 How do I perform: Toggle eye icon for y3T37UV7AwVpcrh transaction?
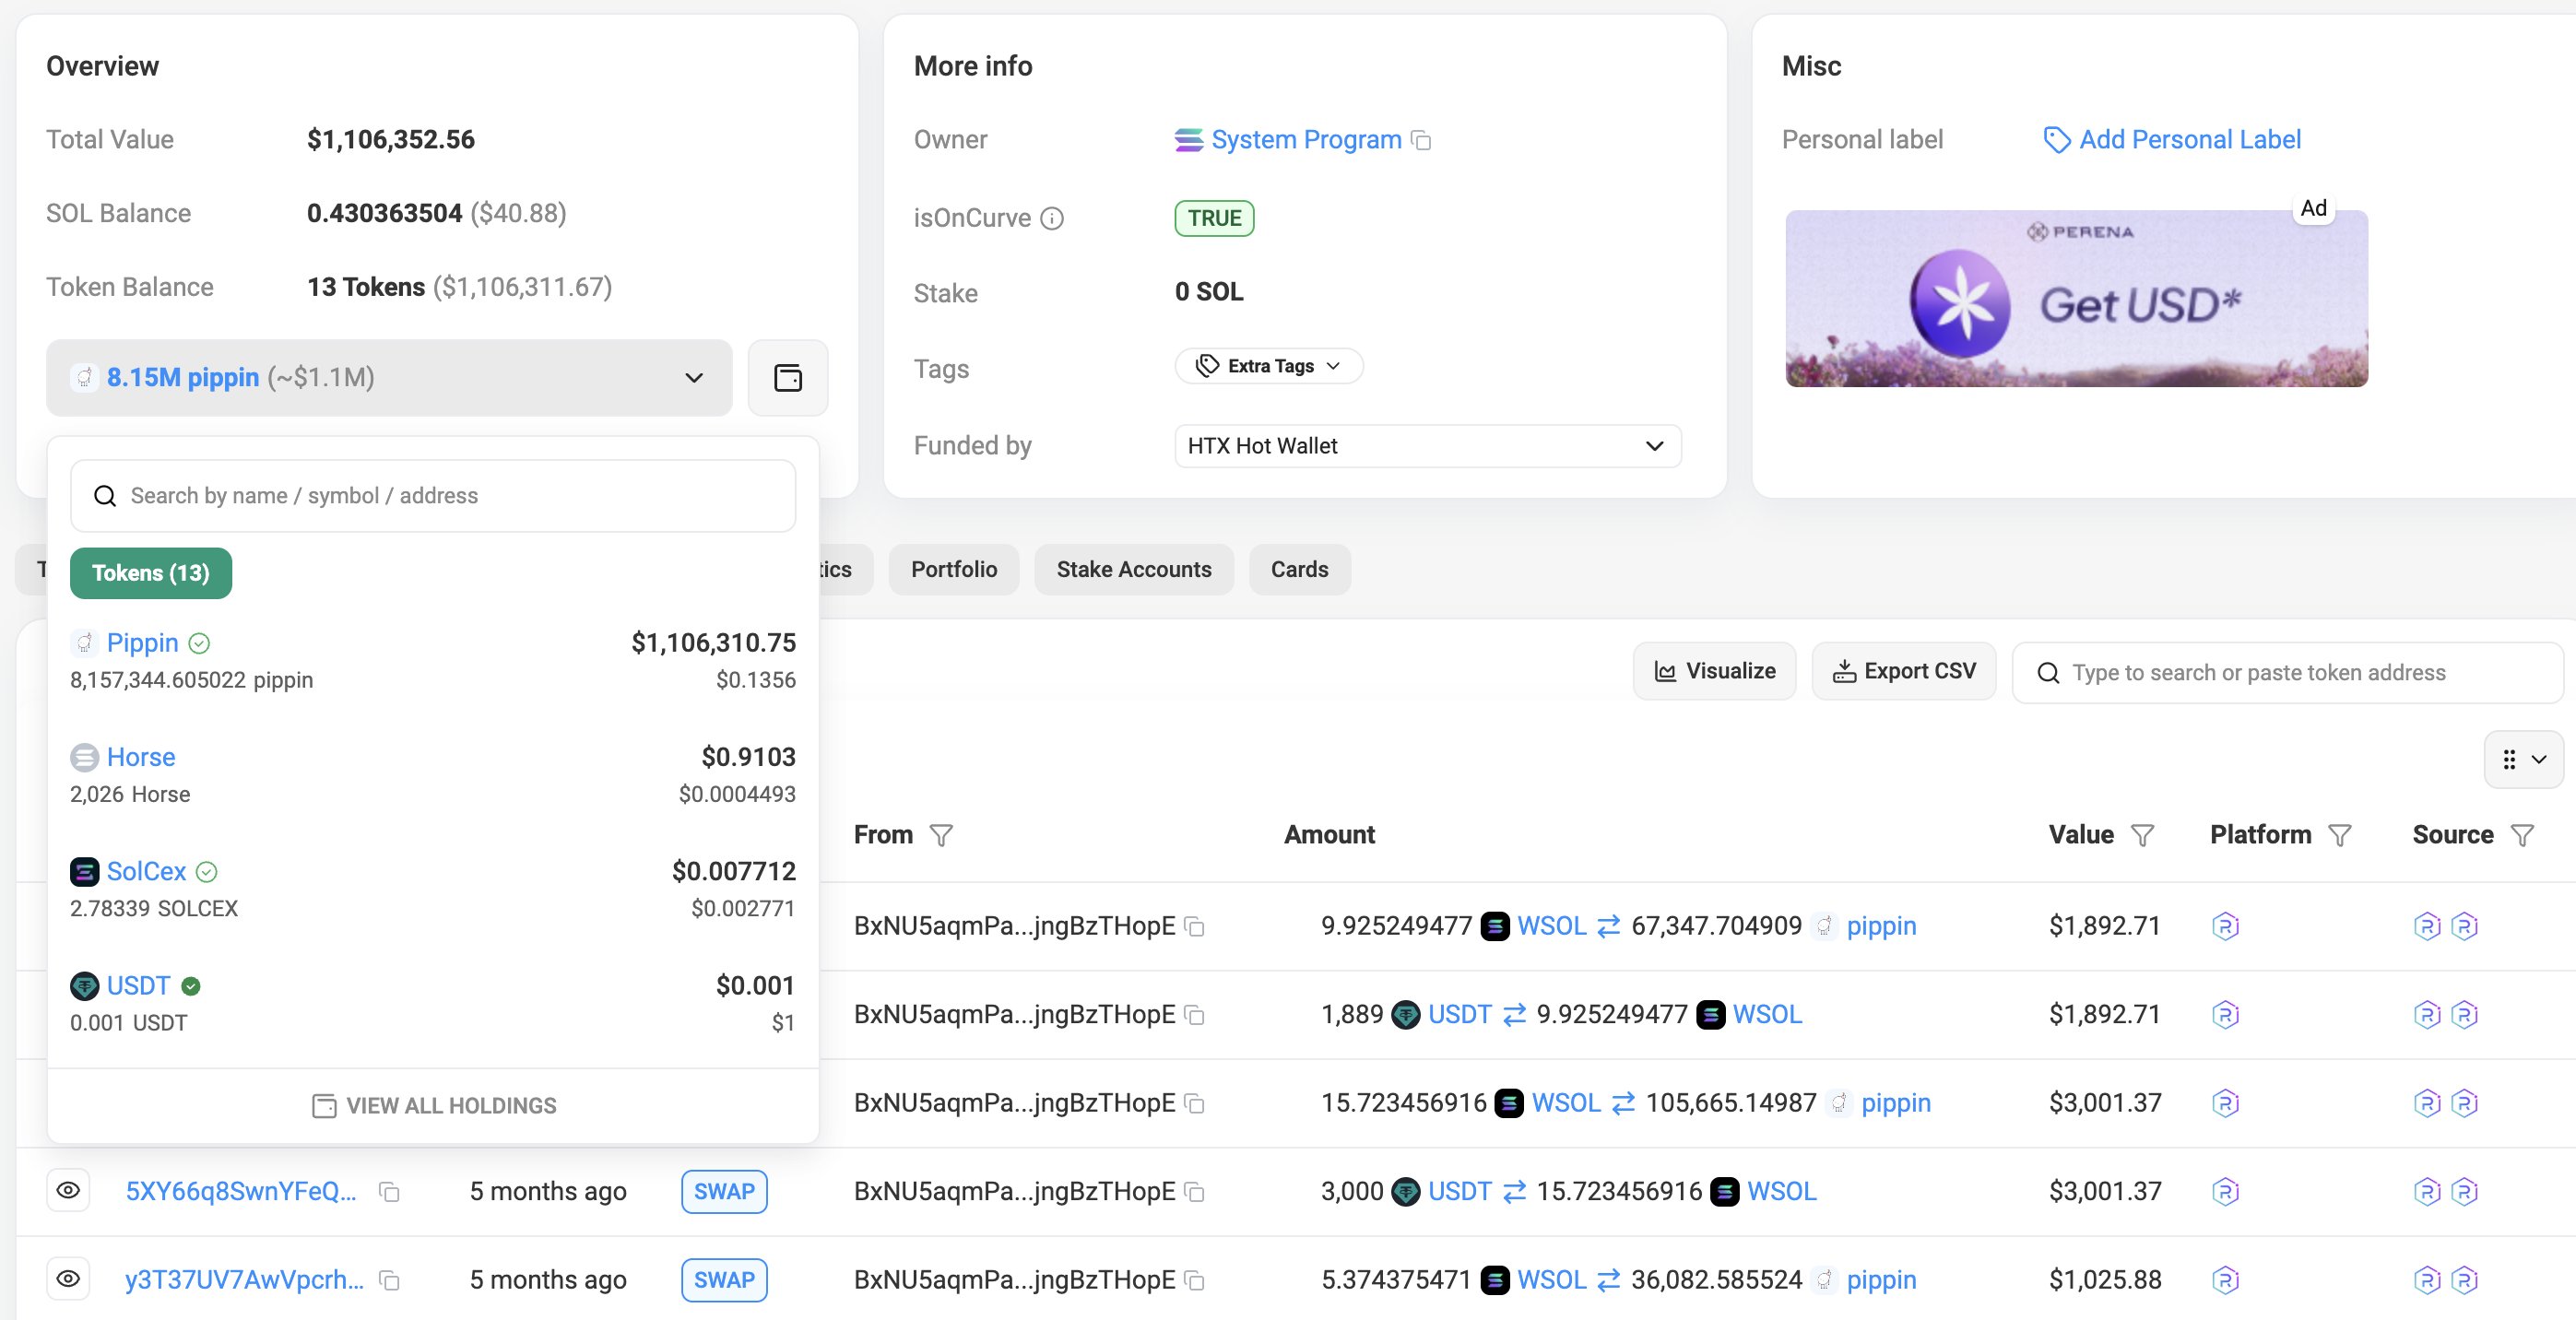[x=68, y=1279]
